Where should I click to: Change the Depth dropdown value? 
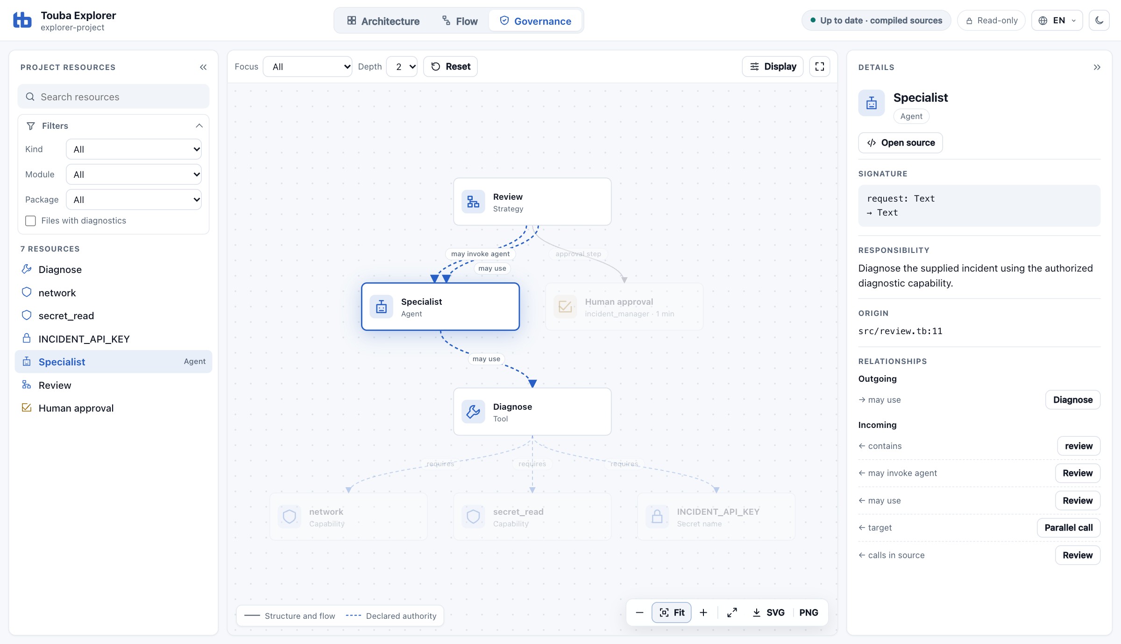pyautogui.click(x=402, y=66)
